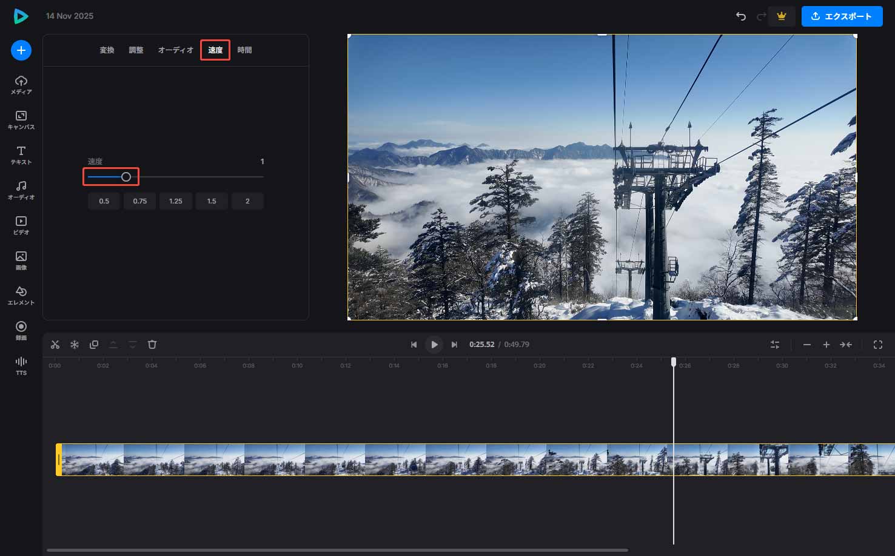895x556 pixels.
Task: Click the freeze frame snowflake icon
Action: coord(75,345)
